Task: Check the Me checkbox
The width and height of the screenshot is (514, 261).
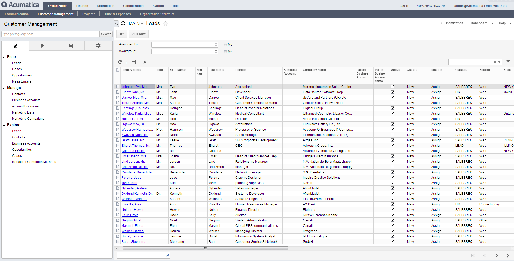Action: (226, 45)
